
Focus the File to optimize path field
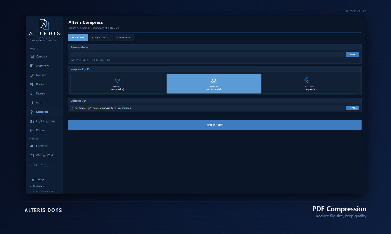tap(207, 54)
